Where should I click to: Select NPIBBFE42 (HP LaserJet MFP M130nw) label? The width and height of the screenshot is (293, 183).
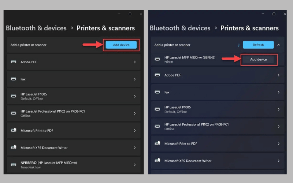[x=49, y=163]
